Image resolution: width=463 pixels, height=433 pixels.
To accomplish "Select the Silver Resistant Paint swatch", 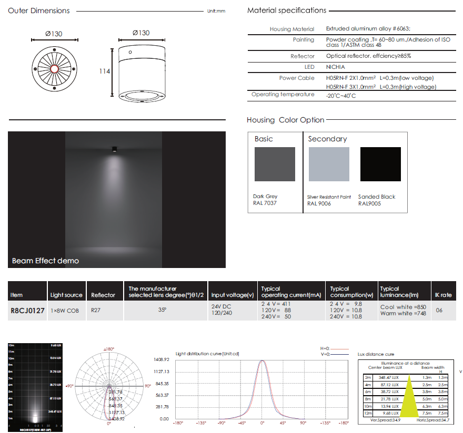I will [x=329, y=164].
